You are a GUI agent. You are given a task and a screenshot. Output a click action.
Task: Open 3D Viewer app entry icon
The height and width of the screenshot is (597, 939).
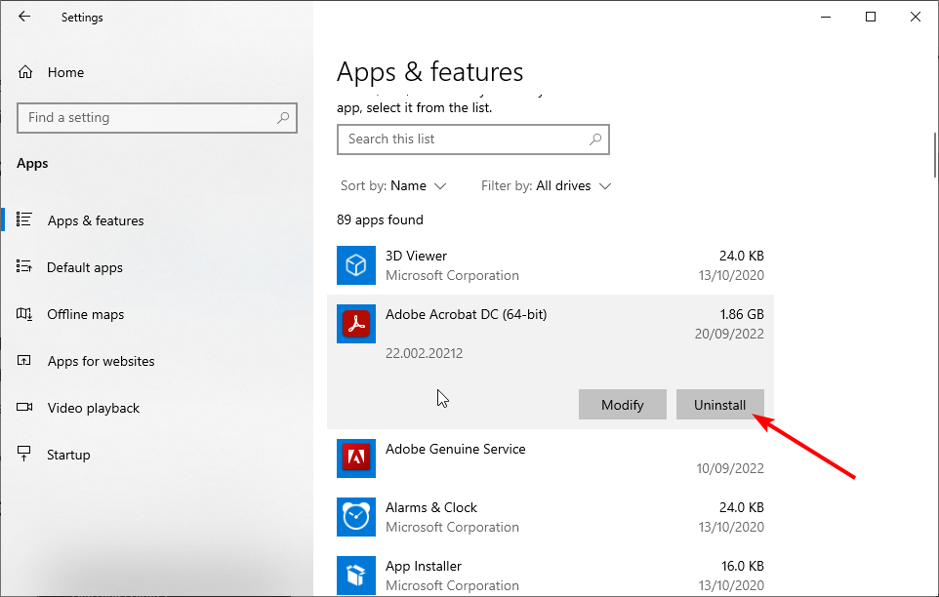coord(355,265)
